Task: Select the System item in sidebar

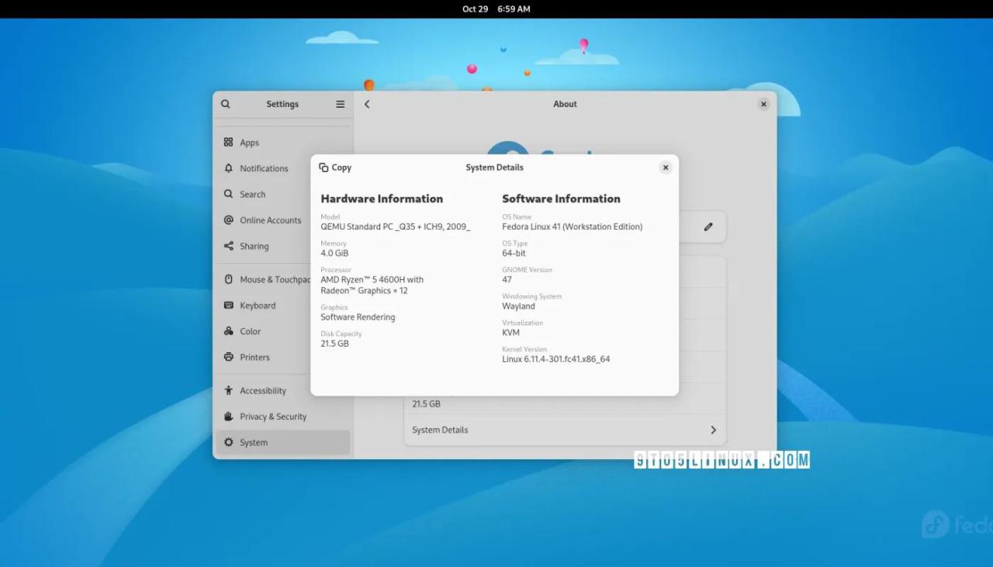Action: [x=254, y=443]
